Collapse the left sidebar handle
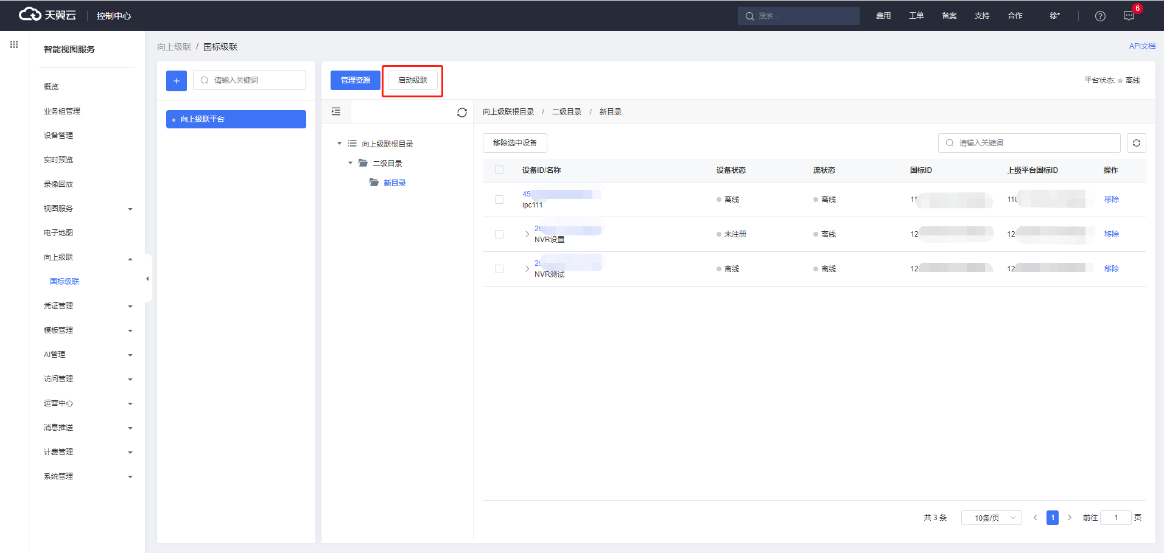The width and height of the screenshot is (1164, 553). [x=147, y=279]
